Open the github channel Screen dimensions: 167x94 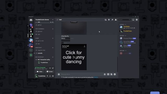(44, 25)
